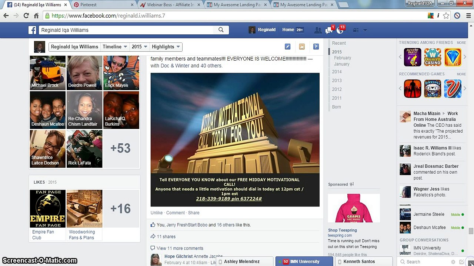Open the friend requests icon
Viewport: 474px width, 266px height.
point(318,30)
